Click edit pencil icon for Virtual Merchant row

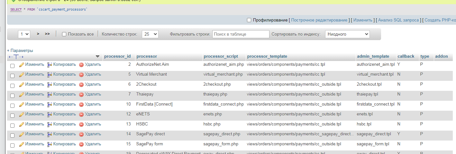click(x=22, y=74)
